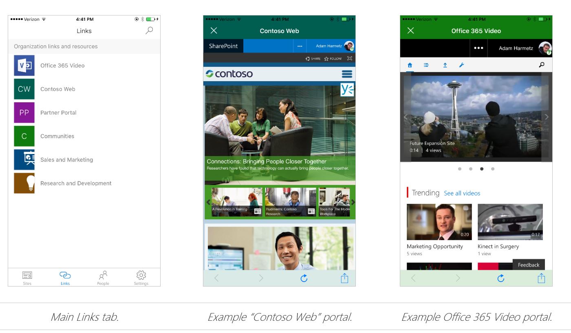This screenshot has width=571, height=333.
Task: Go forward in Office 365 Video bar
Action: coord(458,278)
